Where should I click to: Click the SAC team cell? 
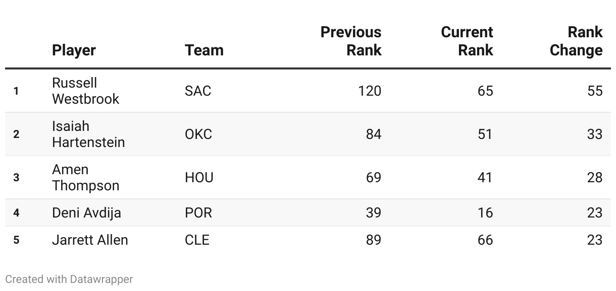tap(198, 91)
